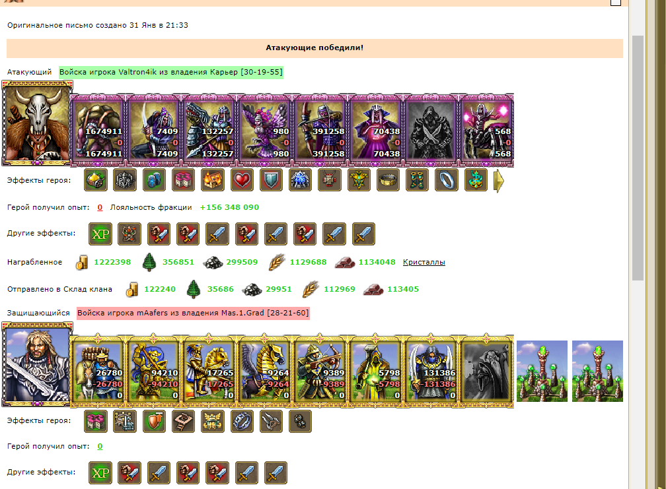Click the dice defender hero effect icon

[300, 421]
